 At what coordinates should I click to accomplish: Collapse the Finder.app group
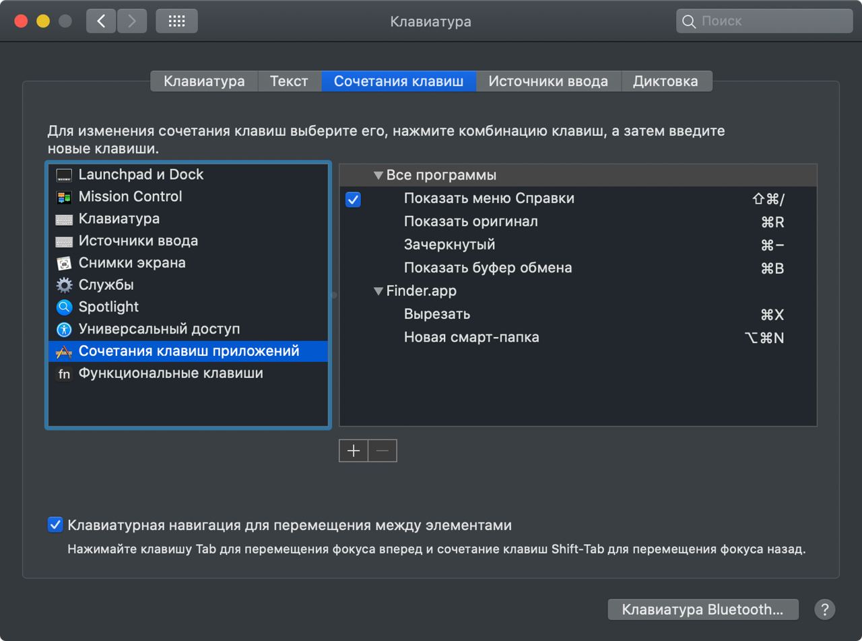click(378, 291)
